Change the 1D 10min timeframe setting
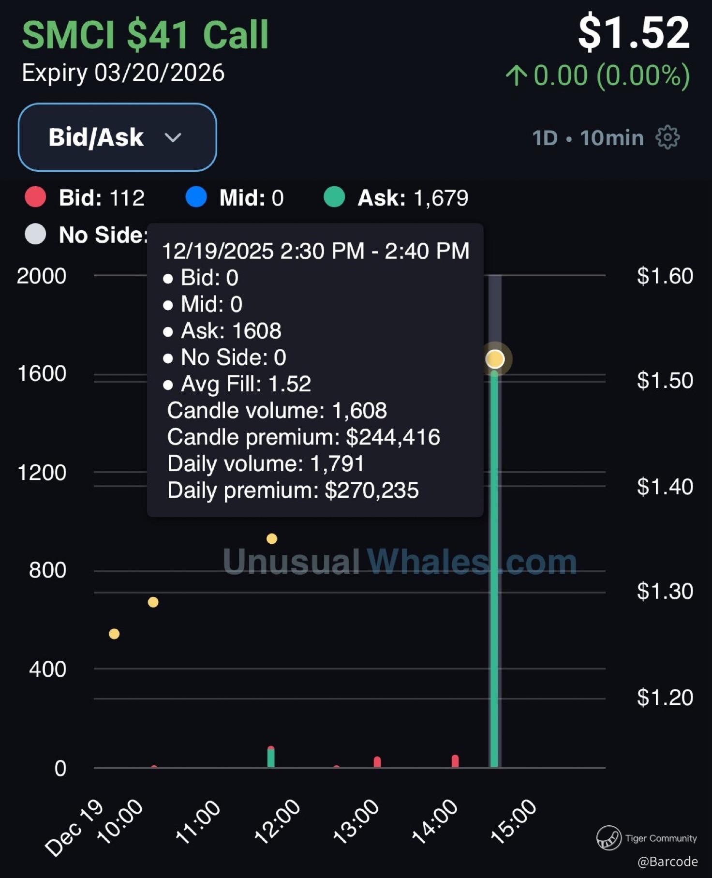Image resolution: width=712 pixels, height=878 pixels. [x=588, y=138]
